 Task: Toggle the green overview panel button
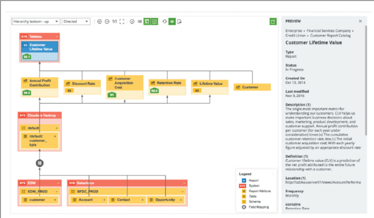[x=147, y=22]
